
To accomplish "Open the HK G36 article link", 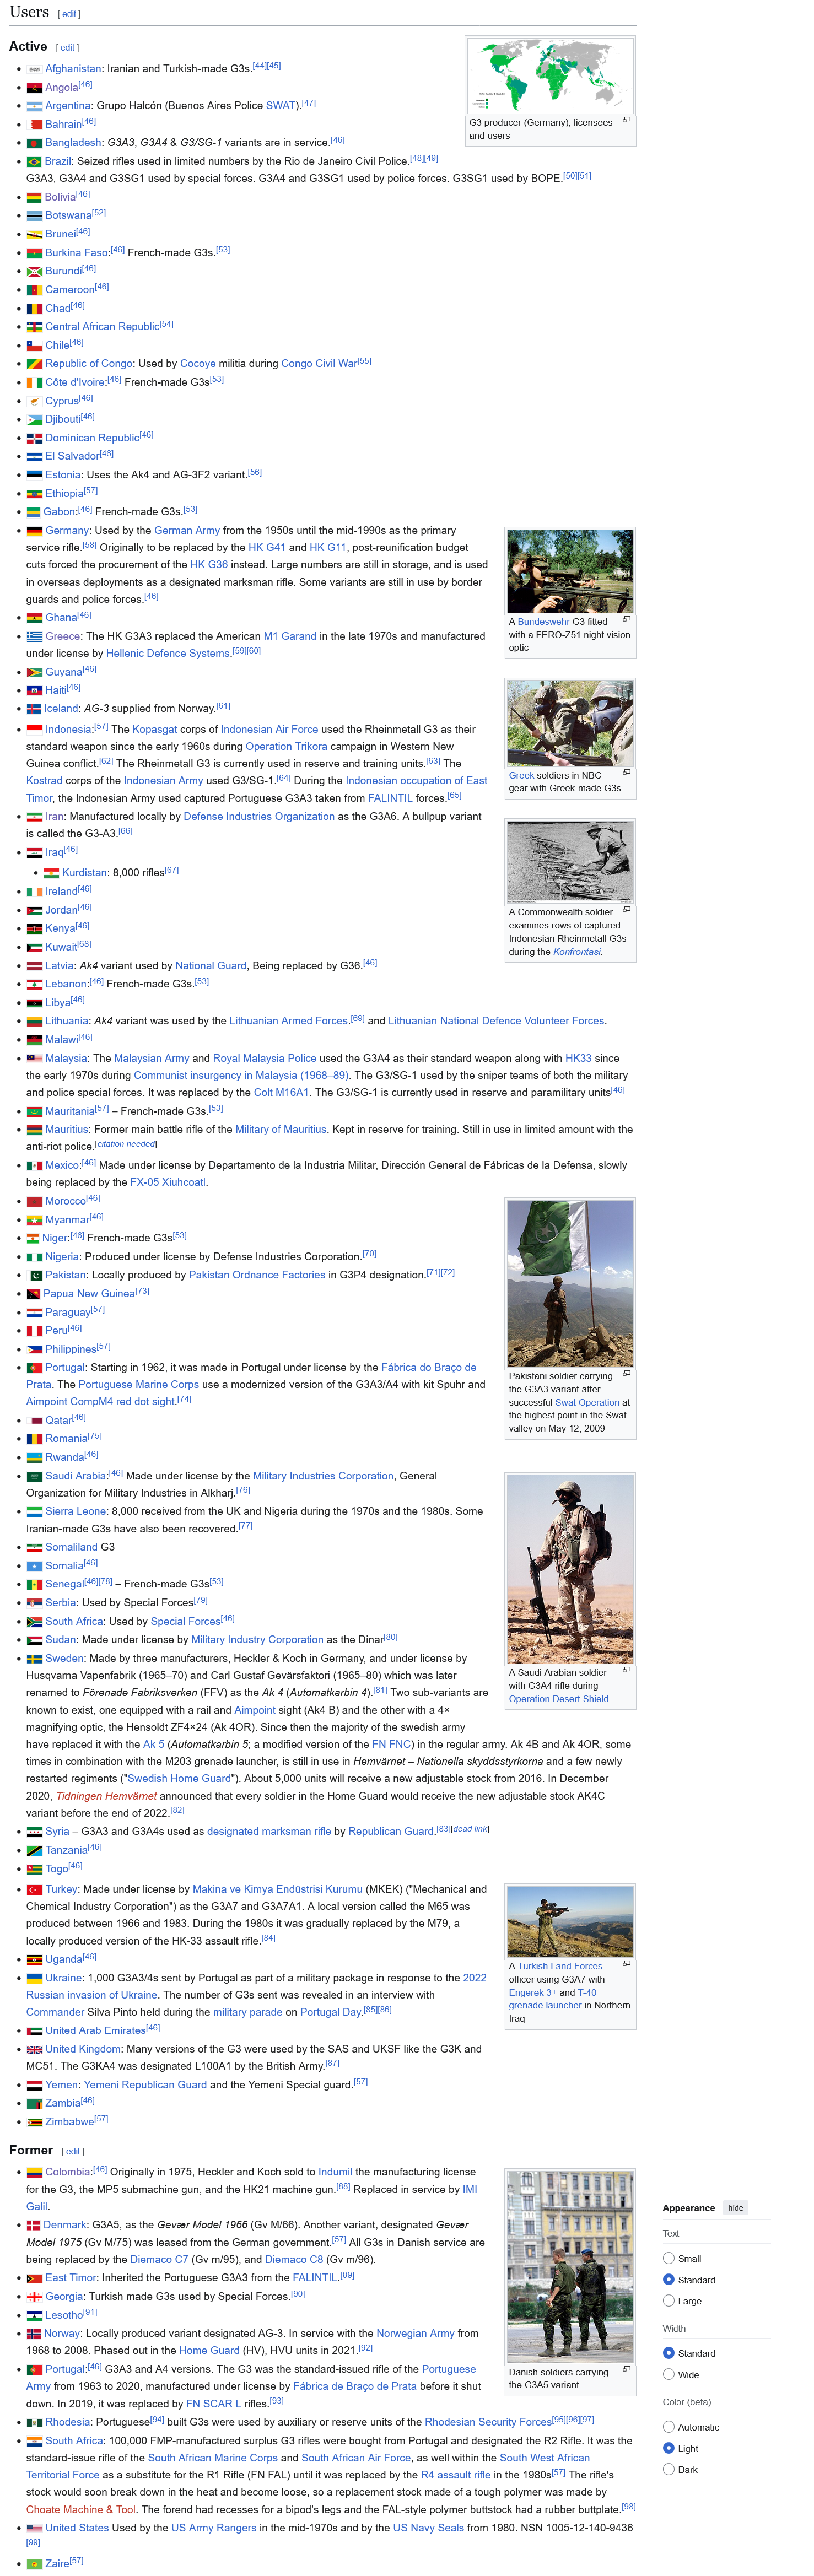I will pos(209,565).
